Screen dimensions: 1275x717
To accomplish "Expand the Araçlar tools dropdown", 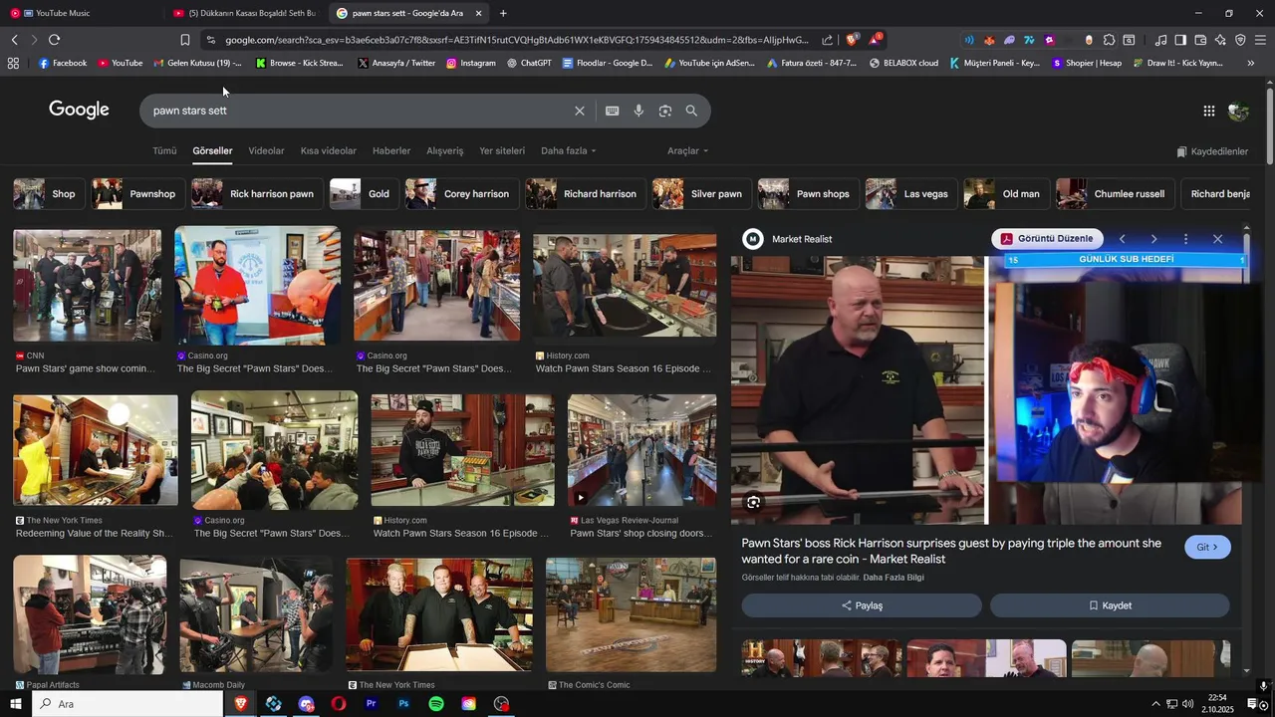I will tap(687, 151).
